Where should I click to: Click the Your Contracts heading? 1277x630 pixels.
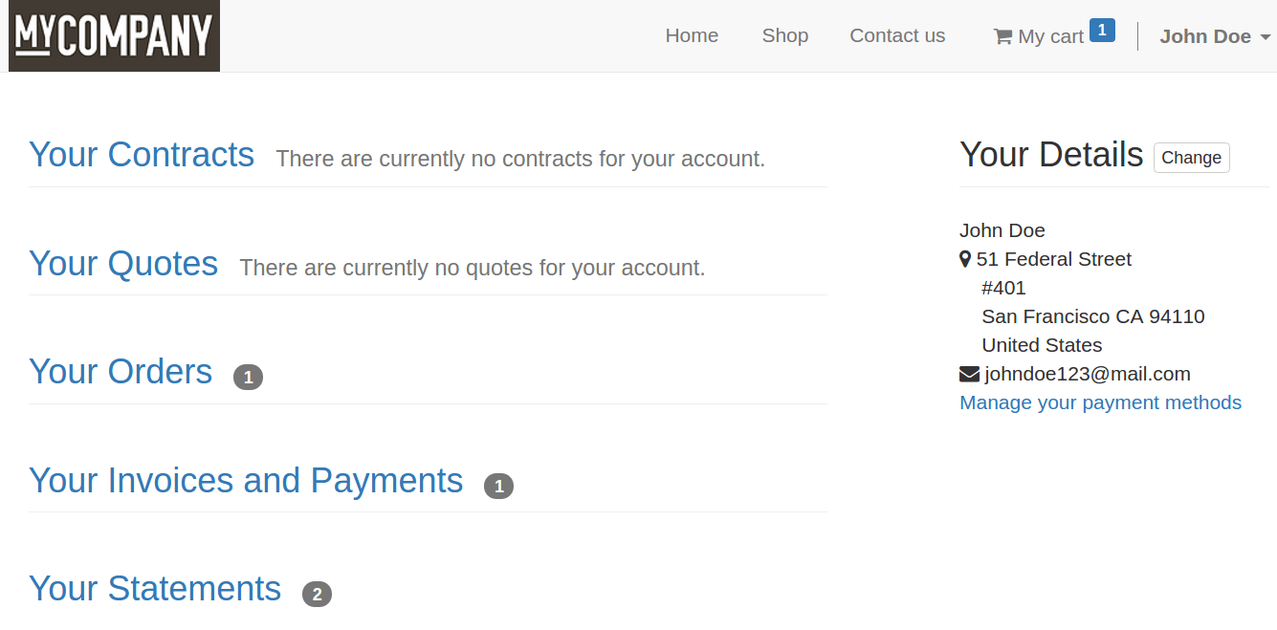click(142, 154)
